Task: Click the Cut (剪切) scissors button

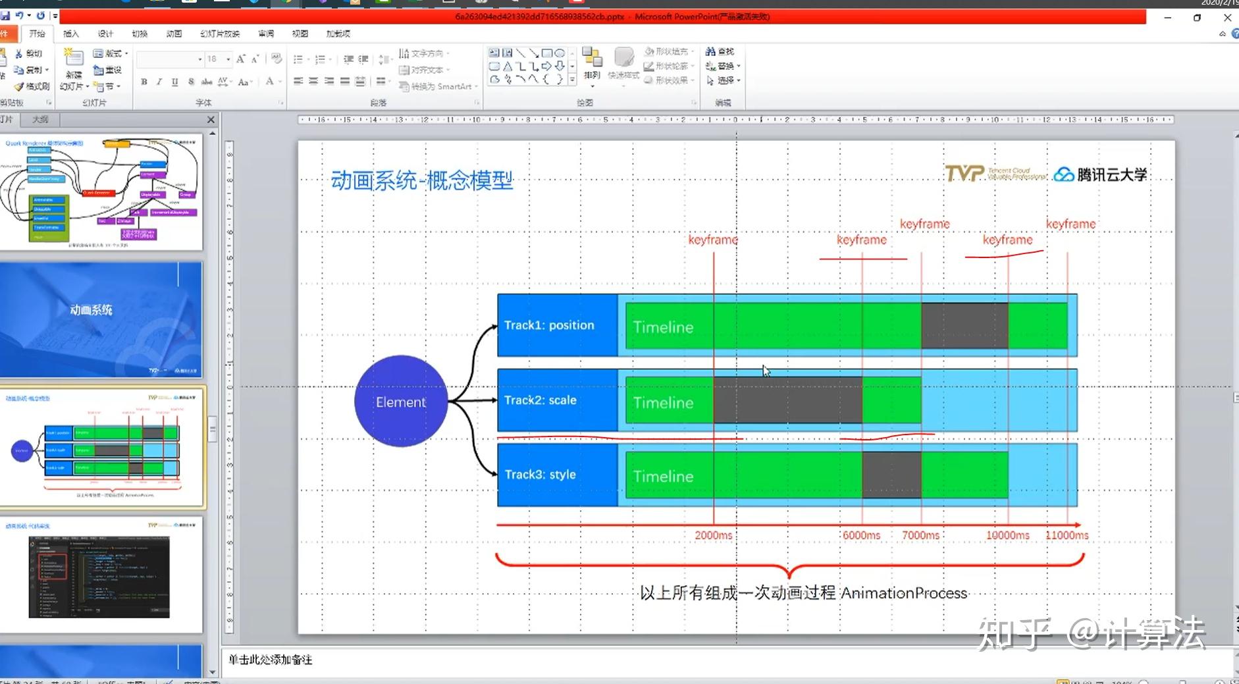Action: pos(28,53)
